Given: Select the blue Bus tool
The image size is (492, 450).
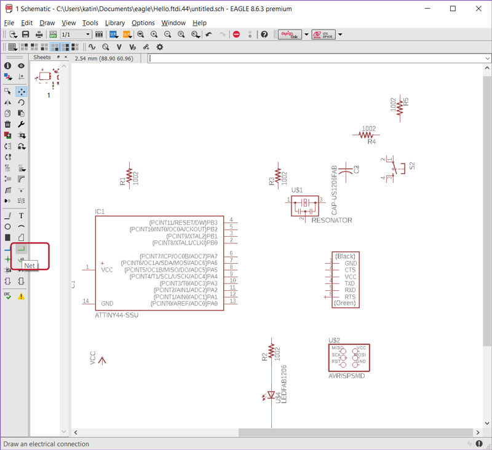Looking at the screenshot, I should coord(7,250).
